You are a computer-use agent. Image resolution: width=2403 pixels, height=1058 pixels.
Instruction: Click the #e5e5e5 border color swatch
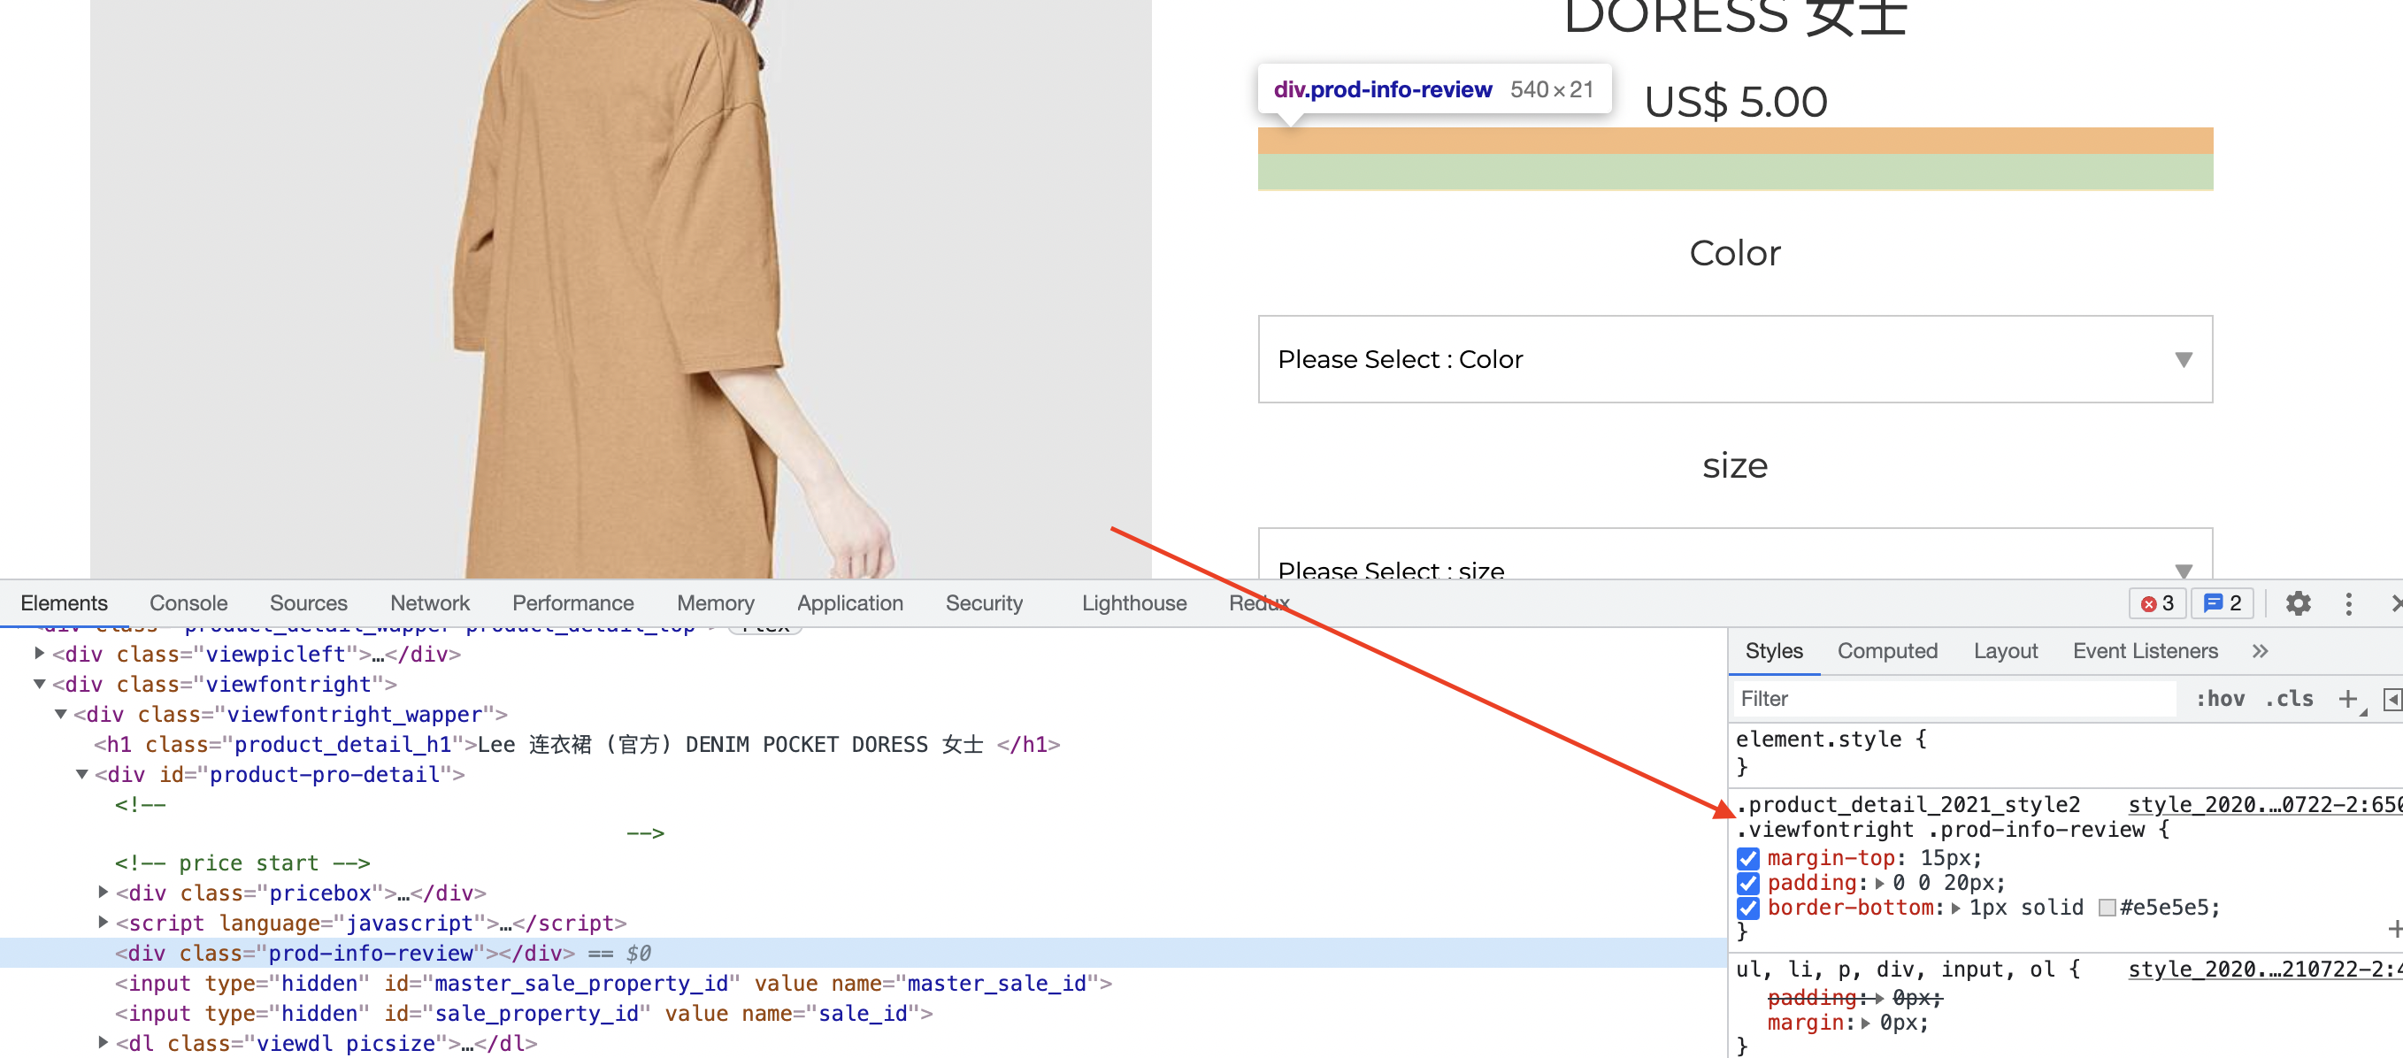2107,908
